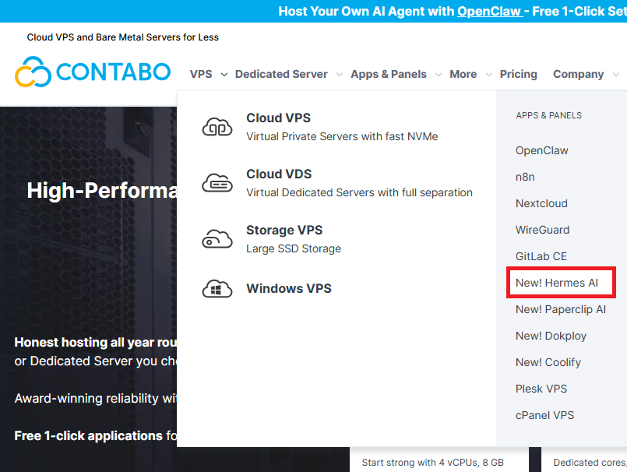Select Cloud VDS heading
This screenshot has height=472, width=627.
[x=279, y=174]
